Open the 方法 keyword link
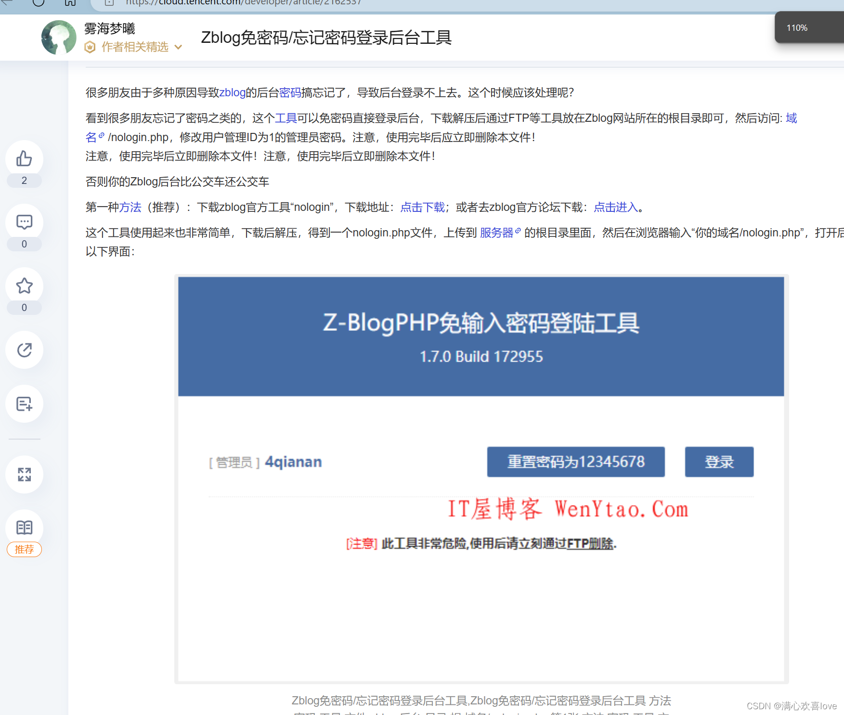 [x=130, y=207]
